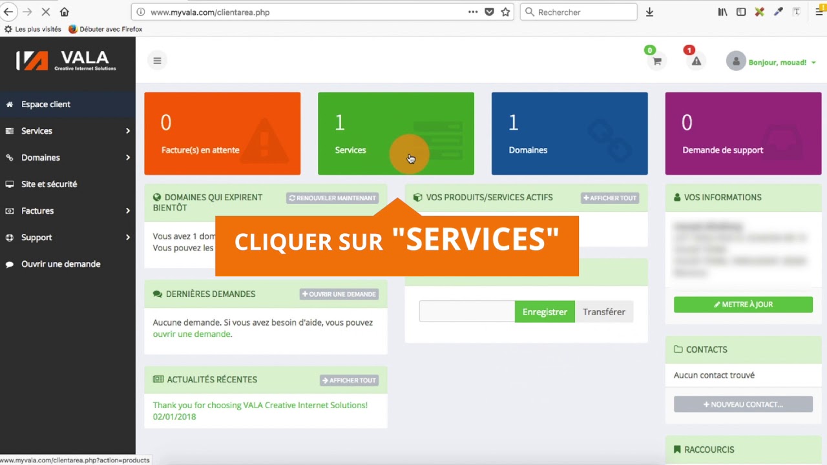Open the Bonjour, mouad! account dropdown
The height and width of the screenshot is (465, 827).
(782, 63)
